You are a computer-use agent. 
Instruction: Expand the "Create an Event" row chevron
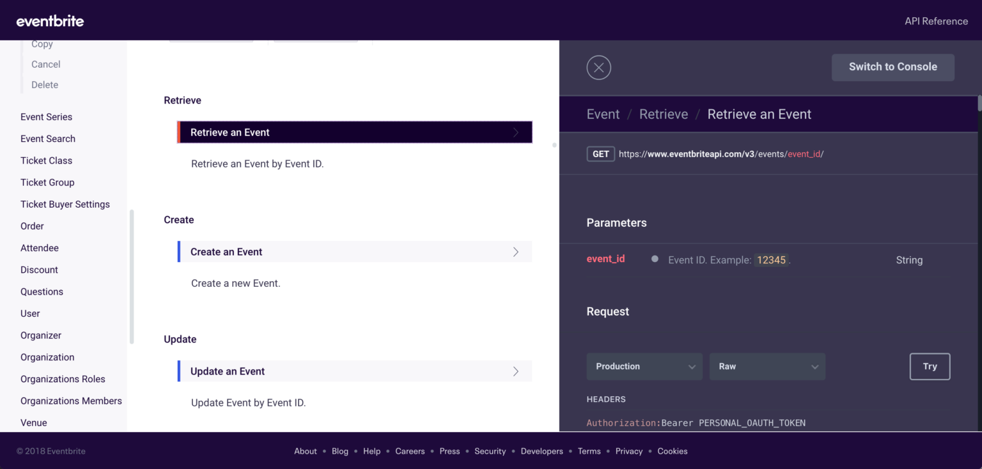point(516,251)
